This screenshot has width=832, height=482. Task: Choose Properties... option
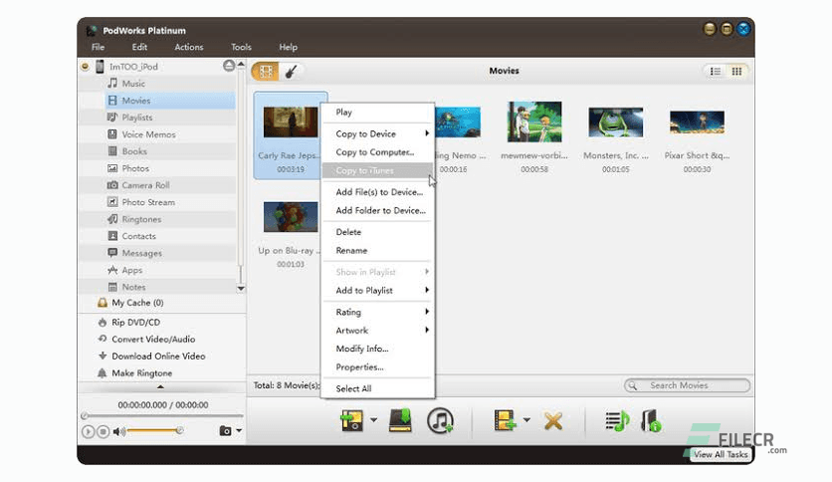pyautogui.click(x=378, y=367)
